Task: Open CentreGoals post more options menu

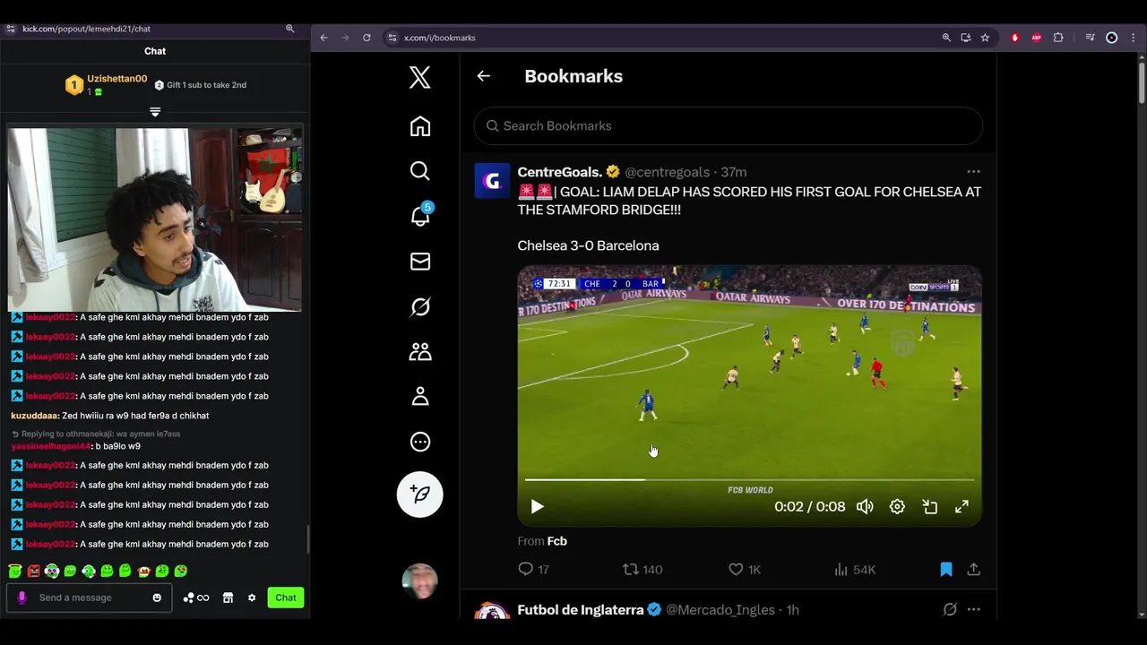Action: coord(973,172)
